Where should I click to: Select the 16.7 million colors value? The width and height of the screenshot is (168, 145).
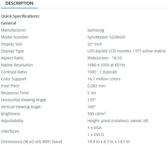click(104, 79)
